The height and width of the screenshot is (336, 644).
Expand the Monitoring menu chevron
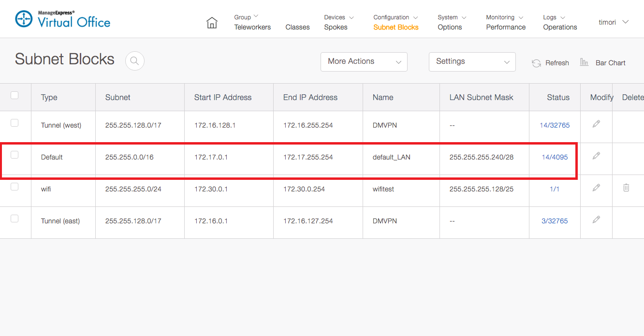(x=521, y=17)
